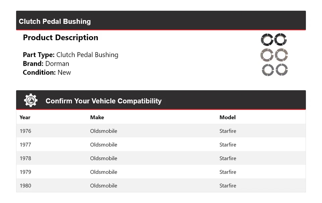
Task: Click the clutch pedal bushing product image
Action: [x=274, y=55]
